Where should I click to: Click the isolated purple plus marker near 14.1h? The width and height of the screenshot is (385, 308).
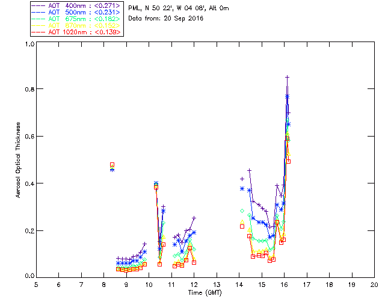coord(242,179)
